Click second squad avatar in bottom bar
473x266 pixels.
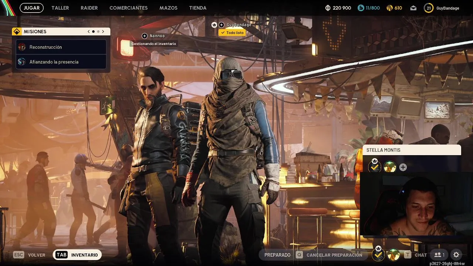[394, 255]
